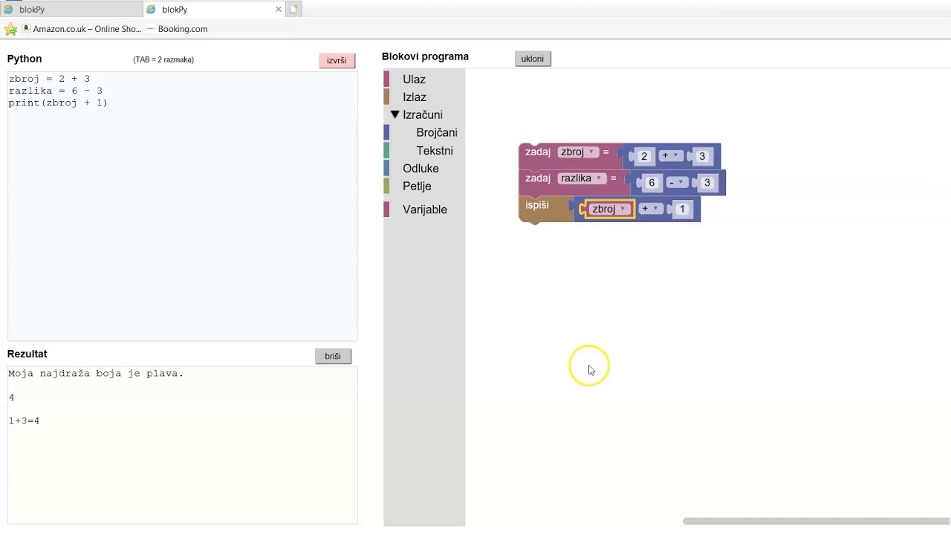Select the ispiši print block
Image resolution: width=951 pixels, height=535 pixels.
[537, 205]
